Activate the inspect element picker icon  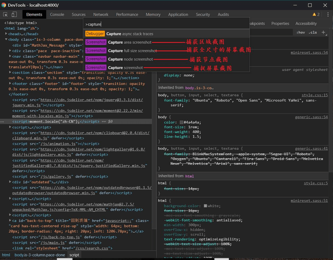point(5,14)
